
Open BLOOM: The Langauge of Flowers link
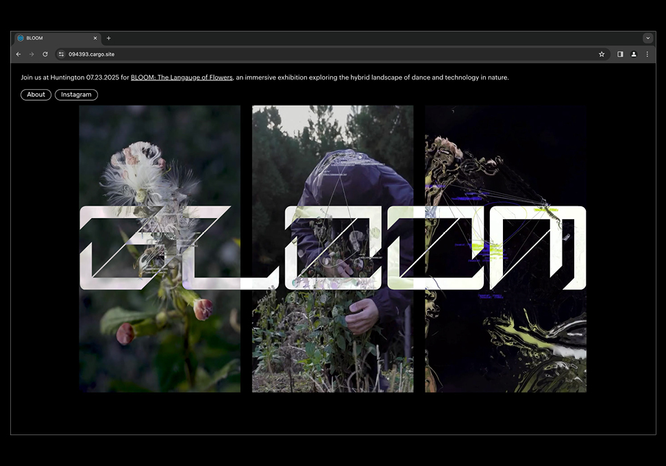182,77
